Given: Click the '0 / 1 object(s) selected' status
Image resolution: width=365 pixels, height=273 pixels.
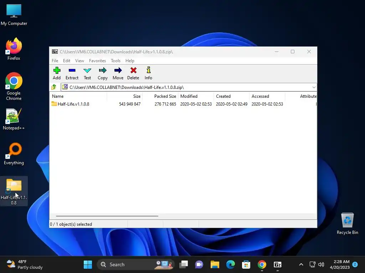Looking at the screenshot, I should [x=71, y=224].
